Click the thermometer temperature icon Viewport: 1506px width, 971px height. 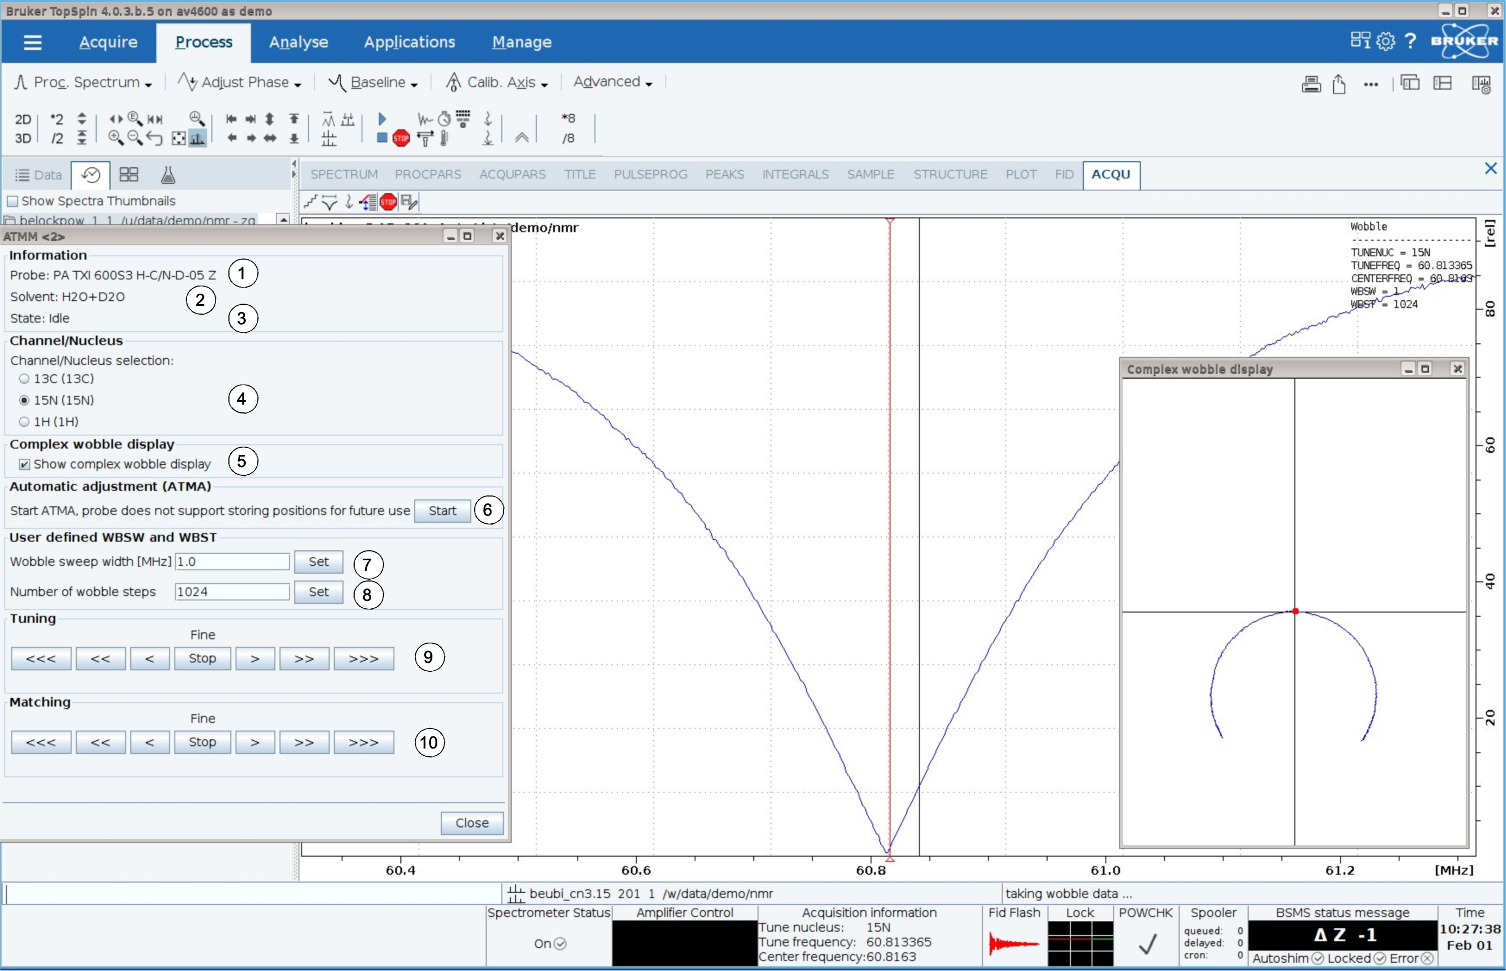(444, 138)
